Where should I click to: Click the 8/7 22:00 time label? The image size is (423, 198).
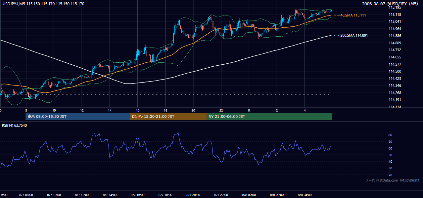(x=221, y=195)
